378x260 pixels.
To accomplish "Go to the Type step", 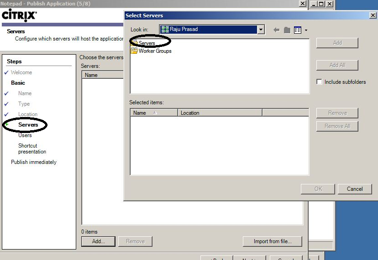I will (x=24, y=104).
